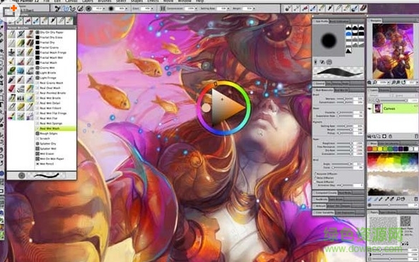Click the round dab icon below brush list
The width and height of the screenshot is (419, 262).
click(x=22, y=176)
